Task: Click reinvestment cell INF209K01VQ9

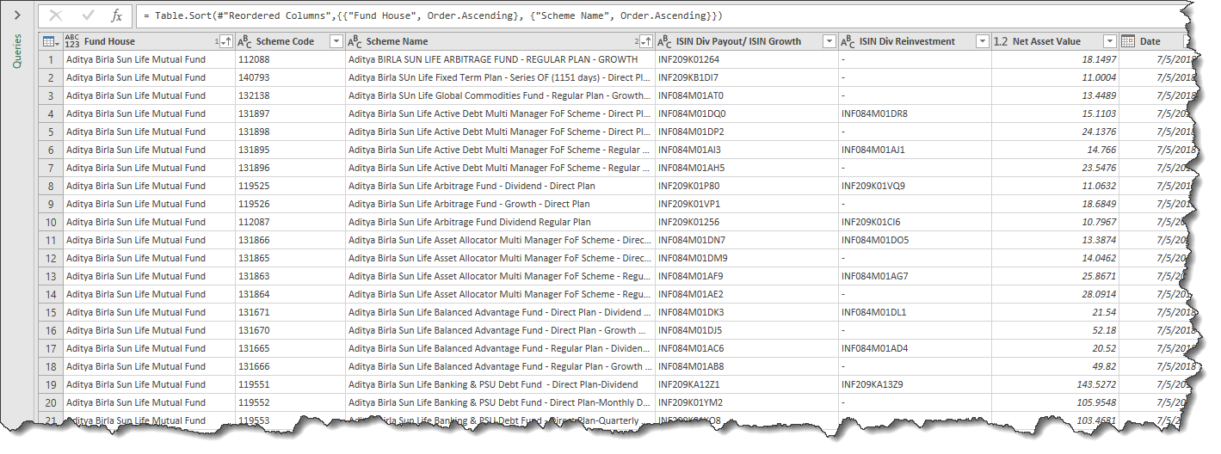Action: pos(915,186)
